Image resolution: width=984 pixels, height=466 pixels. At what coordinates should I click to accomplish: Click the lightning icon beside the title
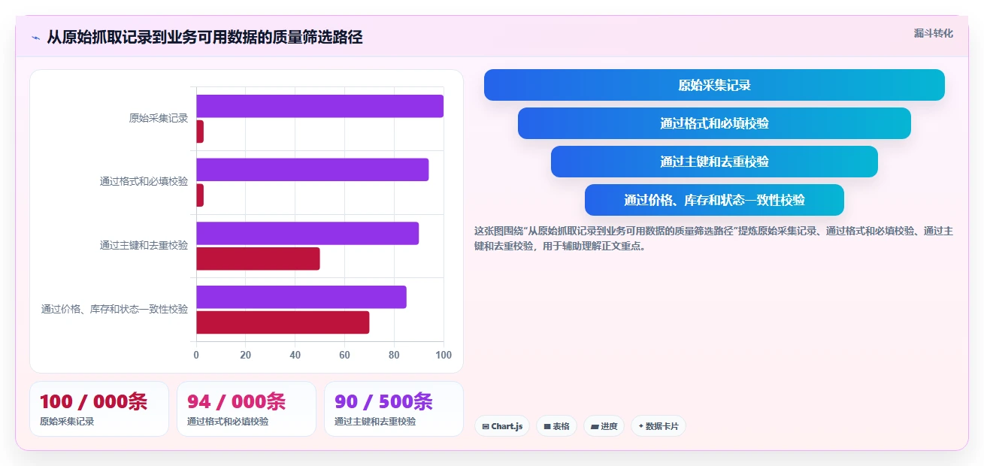pos(35,37)
